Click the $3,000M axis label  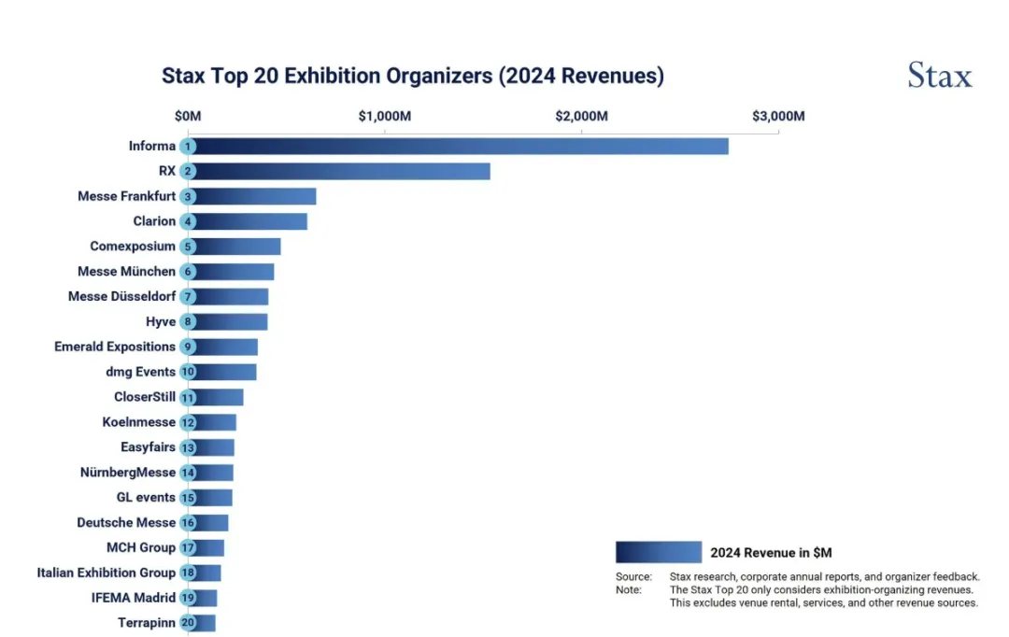click(x=778, y=117)
